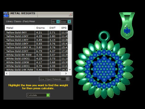Click the Metal Weights flask icon
Image resolution: width=145 pixels, height=109 pixels.
(6, 15)
